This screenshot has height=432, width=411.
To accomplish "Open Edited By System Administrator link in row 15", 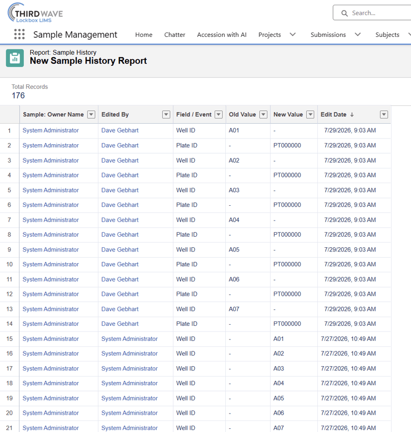I will point(129,339).
